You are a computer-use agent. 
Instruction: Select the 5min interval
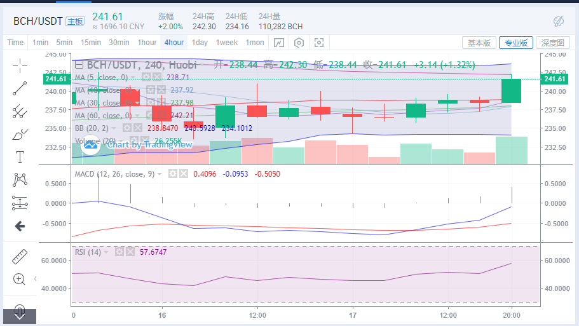(64, 43)
